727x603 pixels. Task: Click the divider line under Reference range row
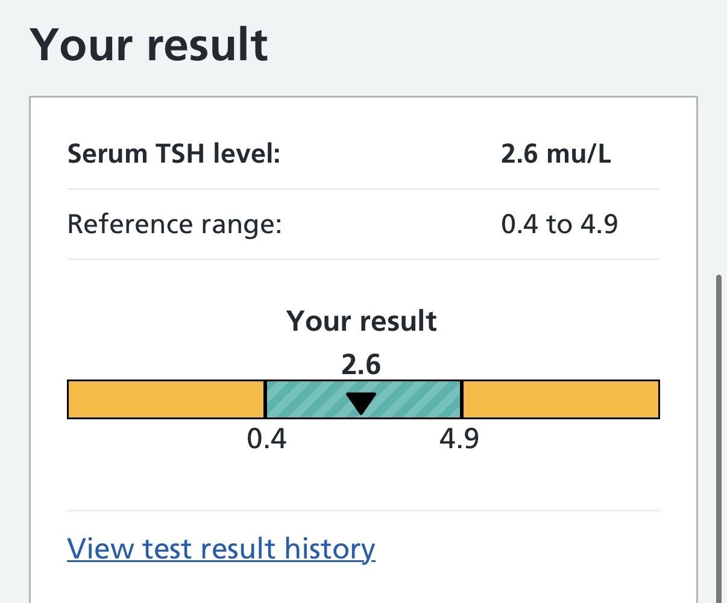pyautogui.click(x=363, y=260)
